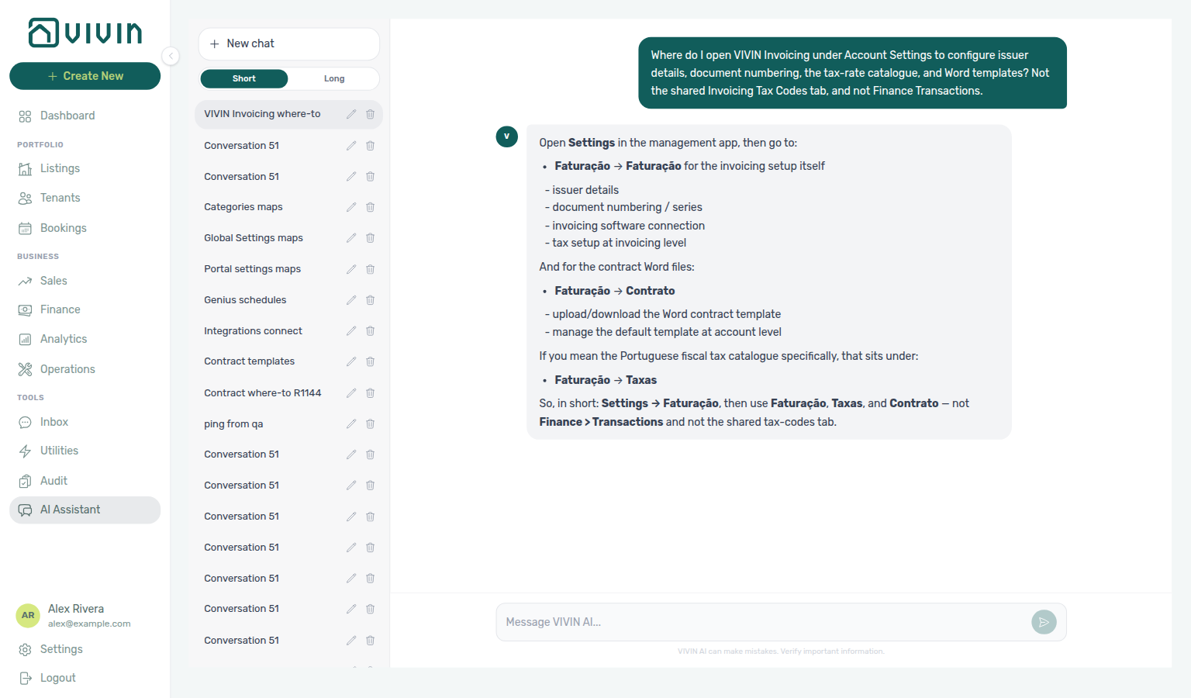Rename the Contract where-to R1144 chat
This screenshot has height=698, width=1191.
(351, 393)
